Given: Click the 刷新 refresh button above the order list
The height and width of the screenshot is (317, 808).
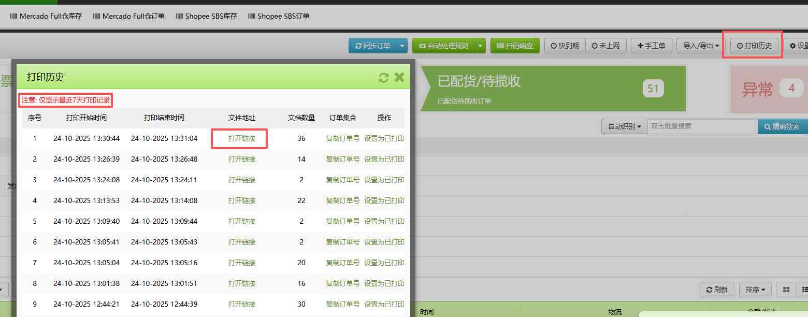Looking at the screenshot, I should (x=717, y=290).
